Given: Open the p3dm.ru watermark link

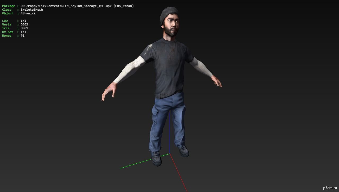Looking at the screenshot, I should pos(330,188).
